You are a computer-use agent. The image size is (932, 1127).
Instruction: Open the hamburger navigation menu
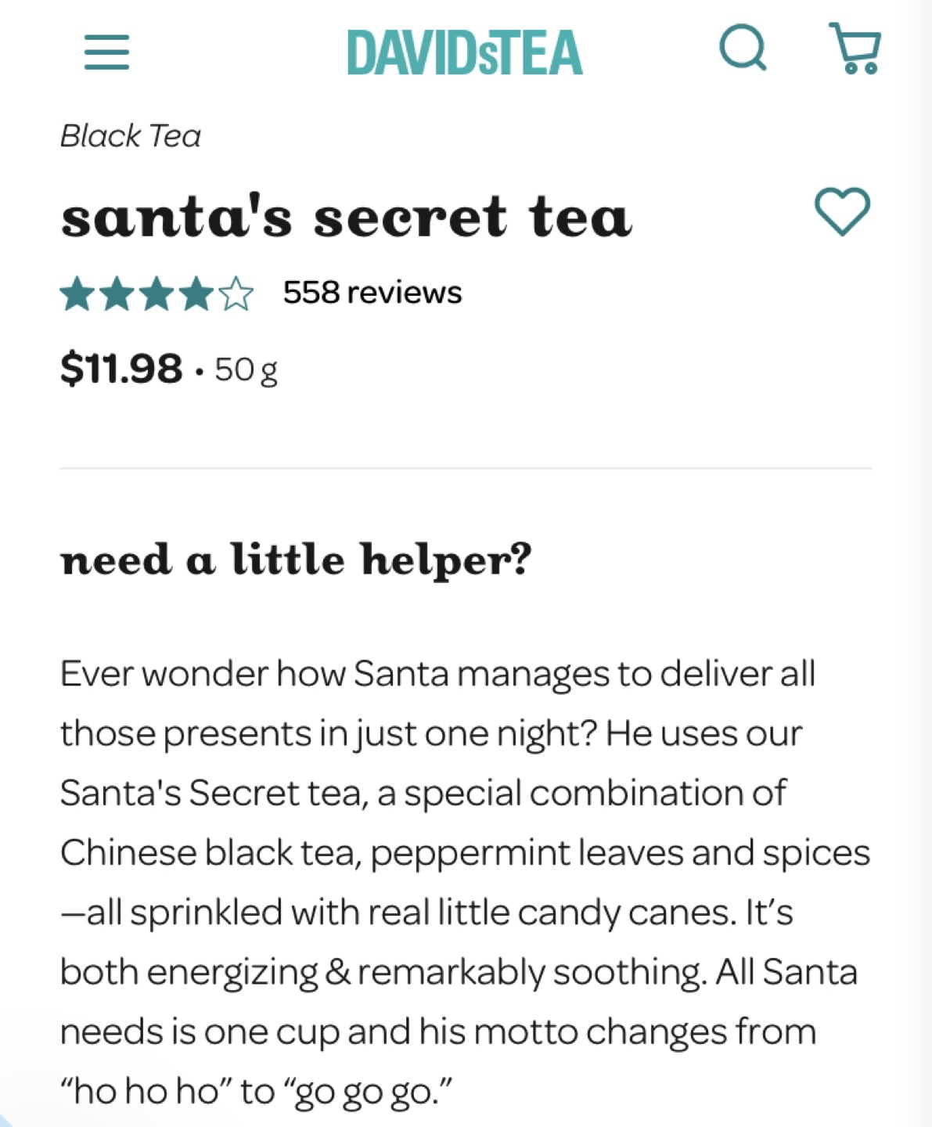pyautogui.click(x=106, y=52)
